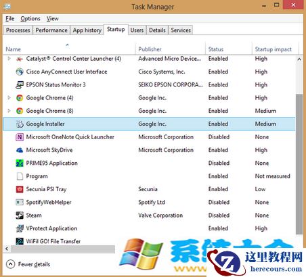The image size is (306, 277).
Task: Sort by the Status column header
Action: 229,49
